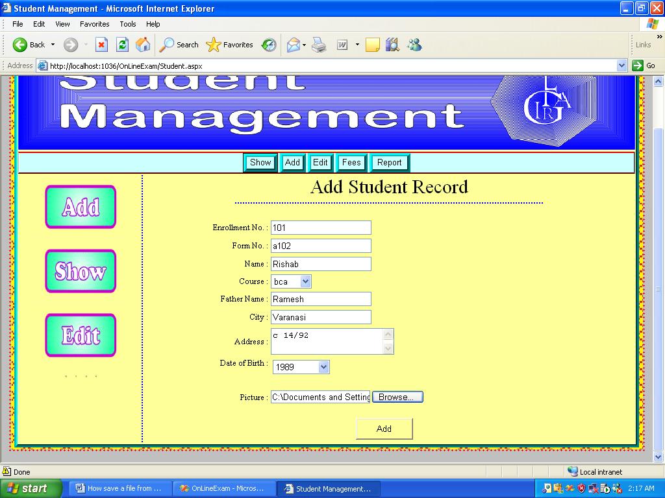665x498 pixels.
Task: Switch to the Fees section
Action: pos(351,162)
